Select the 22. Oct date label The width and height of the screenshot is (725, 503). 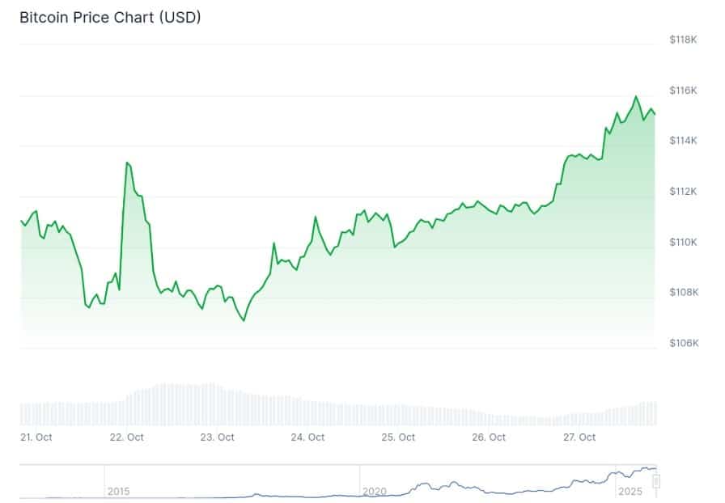click(127, 437)
